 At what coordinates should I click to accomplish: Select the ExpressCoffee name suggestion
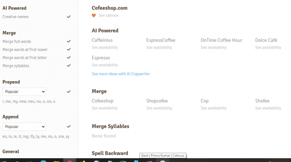[x=161, y=40]
